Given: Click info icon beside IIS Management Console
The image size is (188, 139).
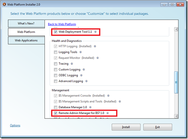Looking at the screenshot, I should 108,96.
